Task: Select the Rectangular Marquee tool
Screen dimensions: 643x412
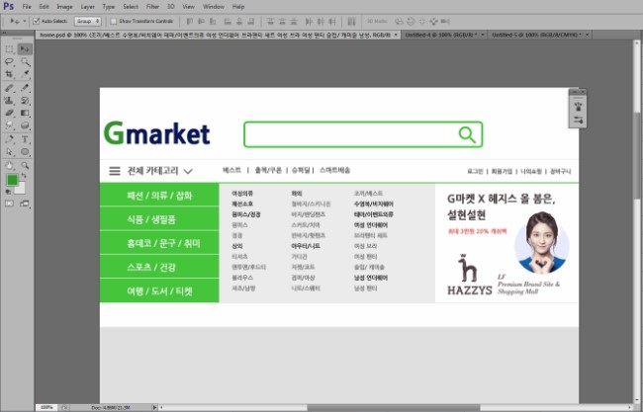Action: pyautogui.click(x=9, y=49)
